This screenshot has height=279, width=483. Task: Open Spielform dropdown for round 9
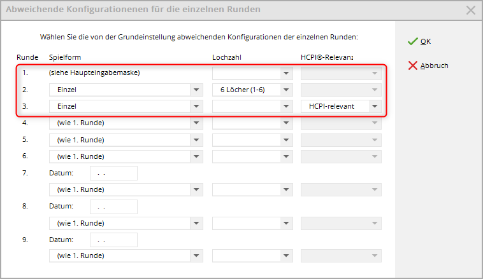[x=196, y=256]
